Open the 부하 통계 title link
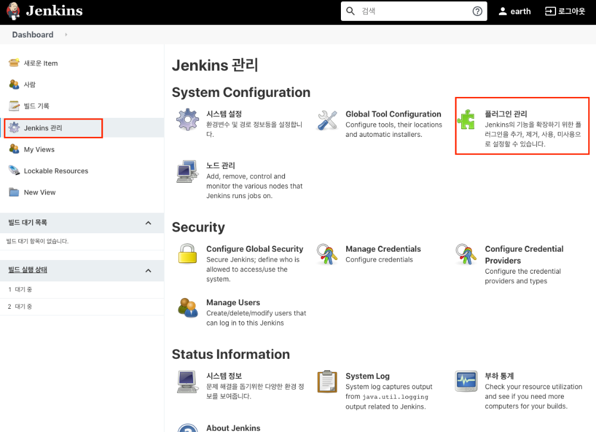The height and width of the screenshot is (432, 596). coord(499,376)
